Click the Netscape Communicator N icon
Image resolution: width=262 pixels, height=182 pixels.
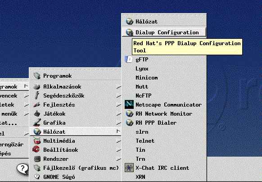click(x=129, y=105)
